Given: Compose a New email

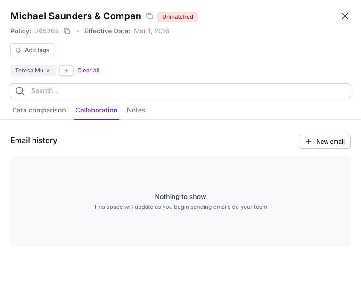Looking at the screenshot, I should [x=325, y=142].
